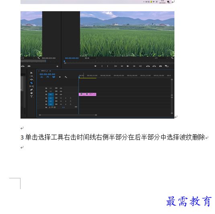Select the Slip tool

click(31, 86)
